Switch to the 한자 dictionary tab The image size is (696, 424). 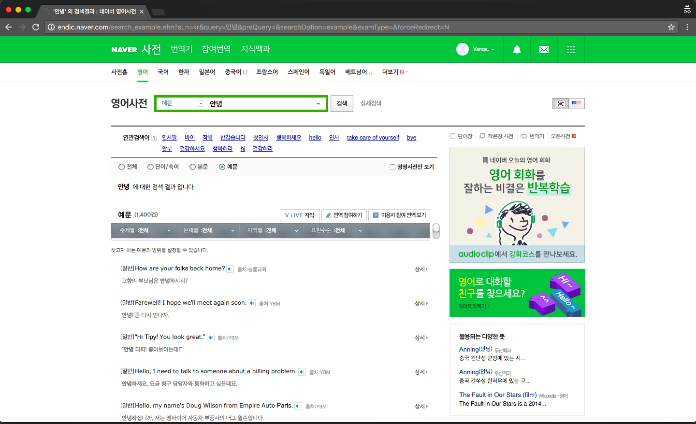(184, 72)
